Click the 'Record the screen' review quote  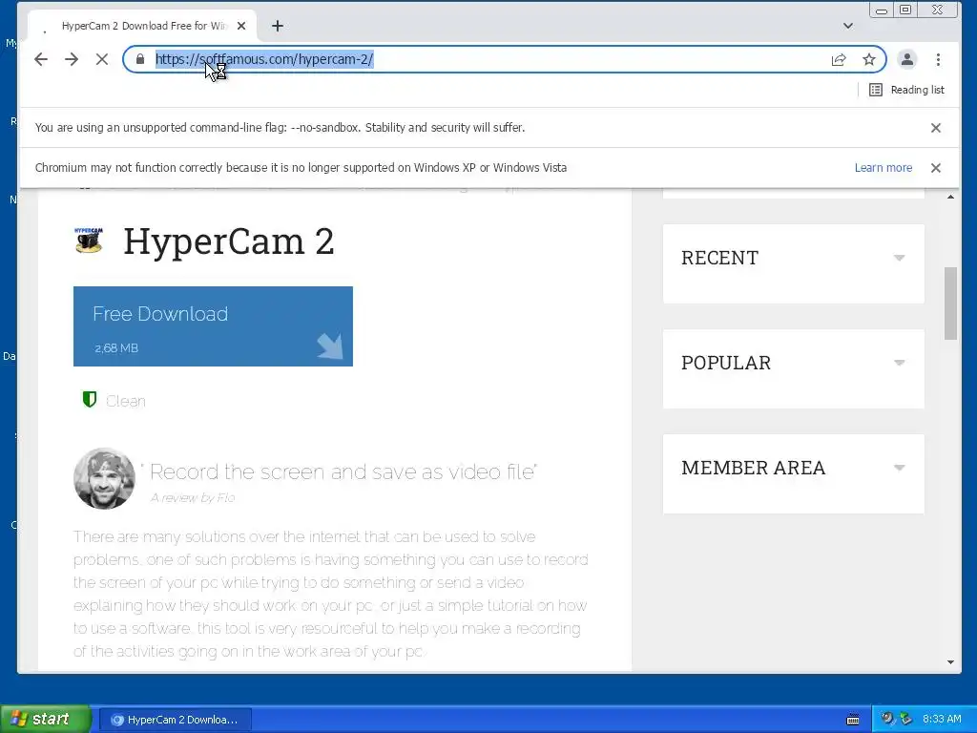(x=340, y=471)
